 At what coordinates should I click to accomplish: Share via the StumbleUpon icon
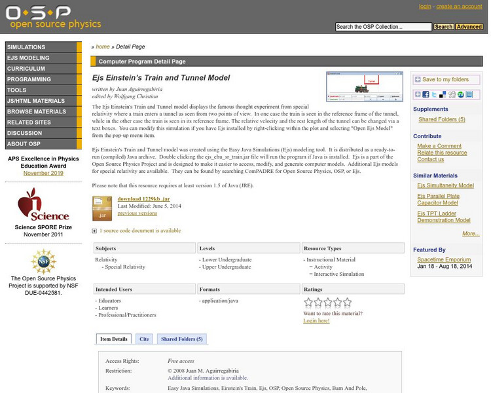point(460,94)
